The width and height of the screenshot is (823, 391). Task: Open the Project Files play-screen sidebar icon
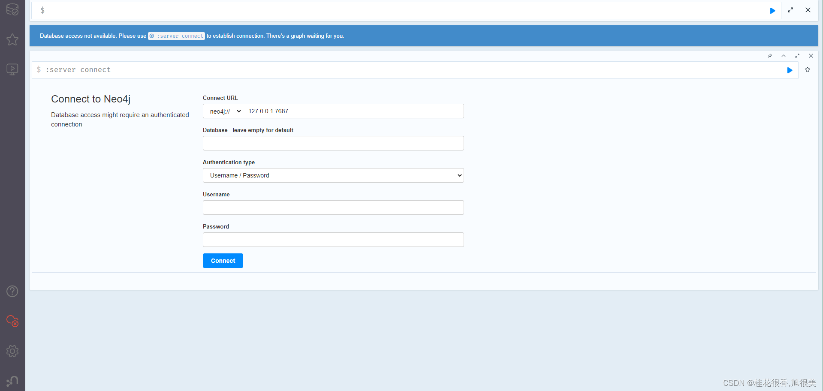pyautogui.click(x=12, y=69)
